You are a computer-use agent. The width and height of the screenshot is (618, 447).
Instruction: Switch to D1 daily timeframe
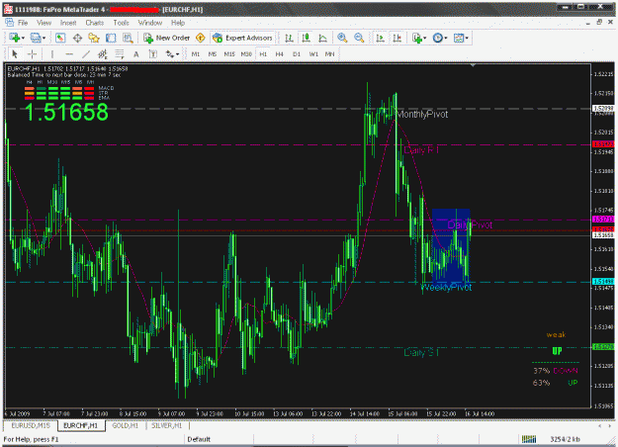[x=297, y=54]
